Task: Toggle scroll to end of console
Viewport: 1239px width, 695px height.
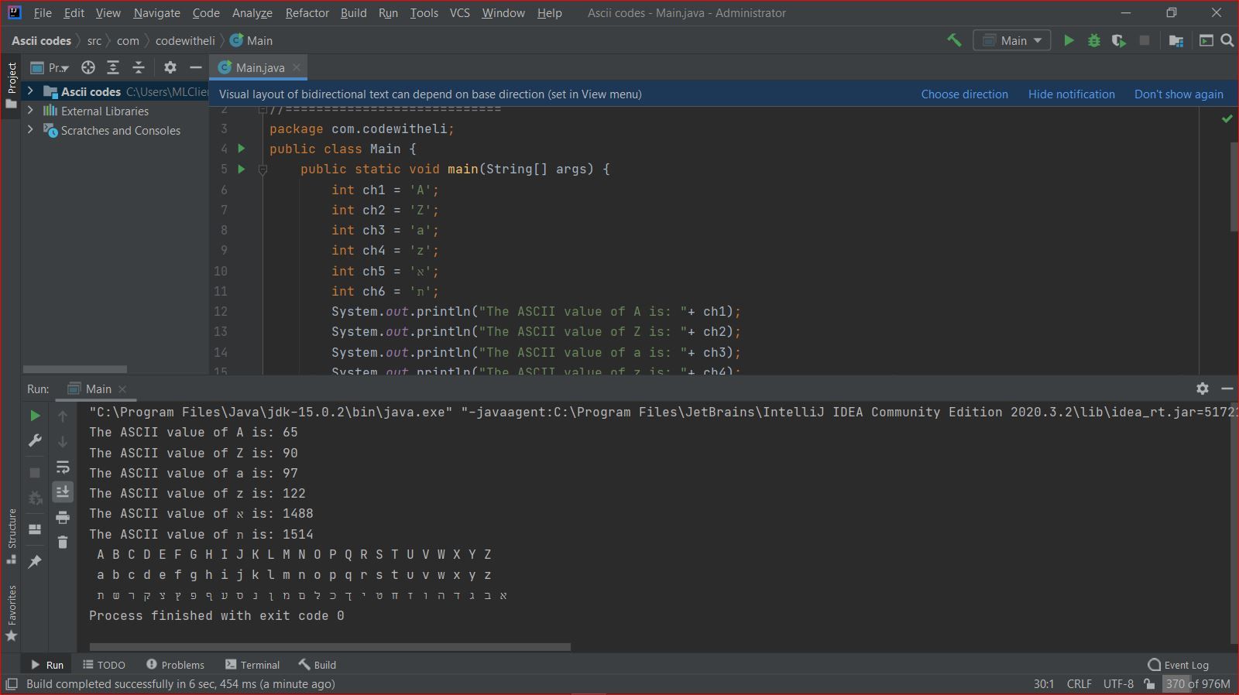Action: coord(63,491)
